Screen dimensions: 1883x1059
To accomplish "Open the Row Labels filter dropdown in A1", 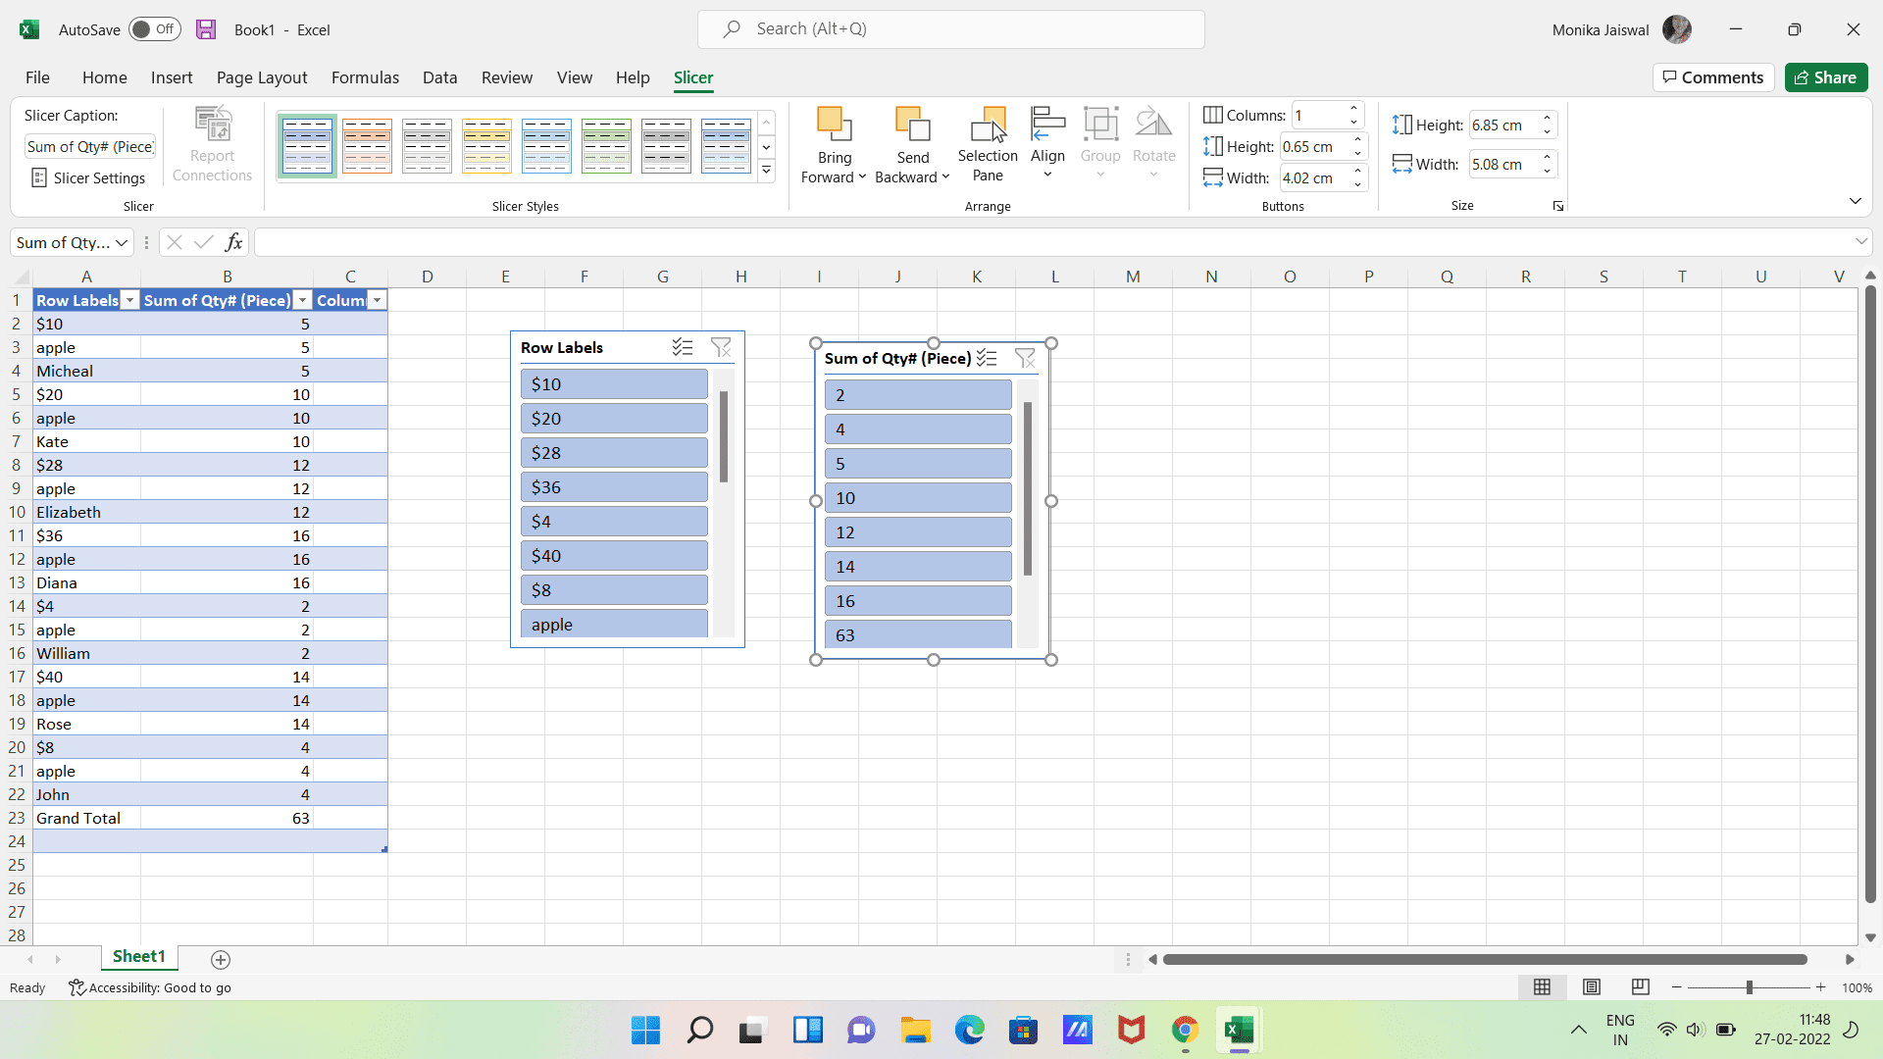I will pyautogui.click(x=129, y=300).
